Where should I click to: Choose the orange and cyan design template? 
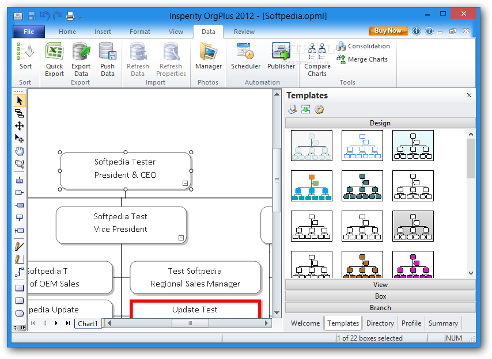point(312,186)
